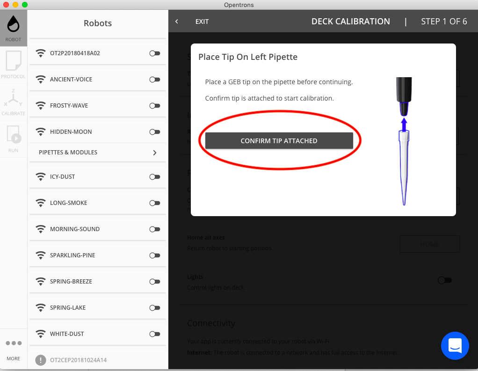Toggle the deck Lights switch
This screenshot has height=371, width=478.
point(444,280)
